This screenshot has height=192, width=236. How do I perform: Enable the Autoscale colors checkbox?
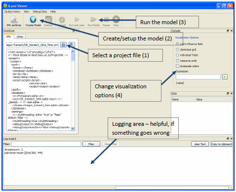(x=177, y=66)
